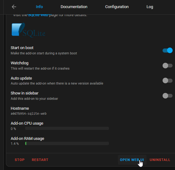Follow the SQLite Web link
This screenshot has width=175, height=170.
coord(38,15)
